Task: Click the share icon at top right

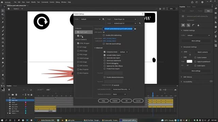Action: [x=192, y=2]
